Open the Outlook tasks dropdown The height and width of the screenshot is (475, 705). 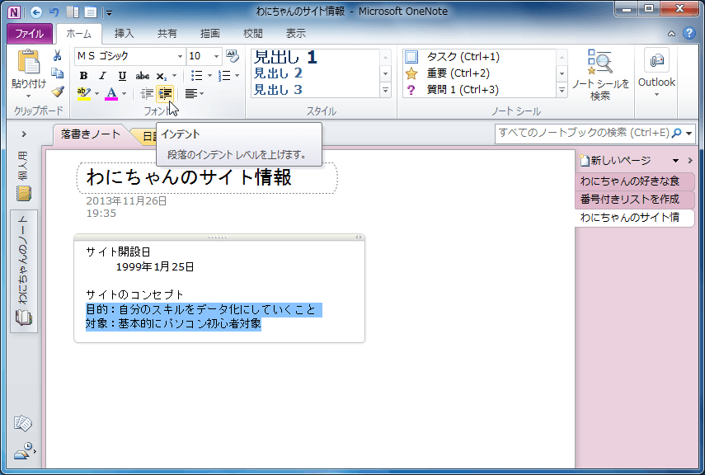click(x=656, y=74)
